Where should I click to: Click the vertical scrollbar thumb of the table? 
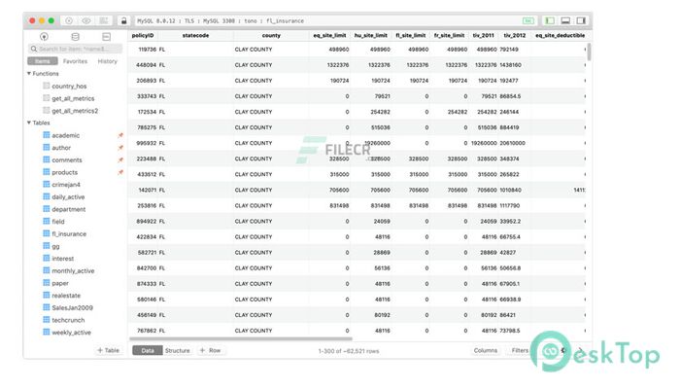coord(589,52)
